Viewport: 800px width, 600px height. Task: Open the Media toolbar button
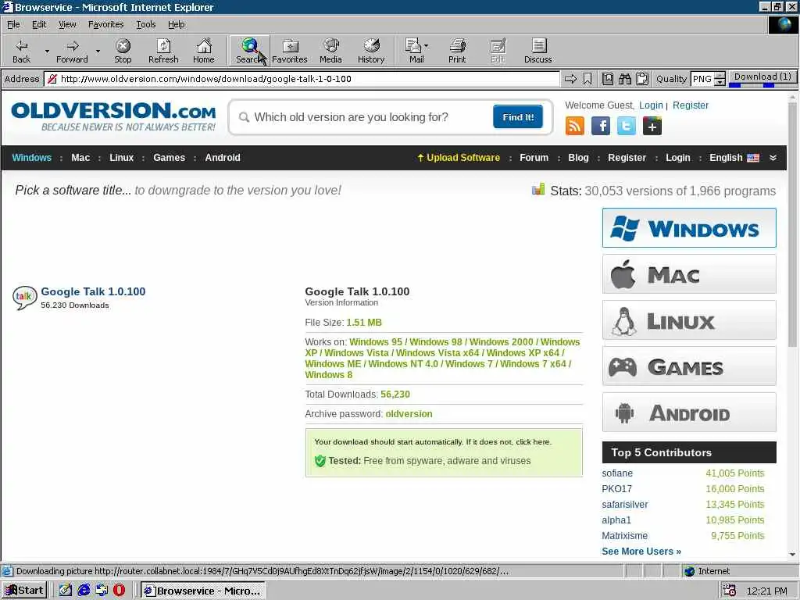[x=330, y=51]
